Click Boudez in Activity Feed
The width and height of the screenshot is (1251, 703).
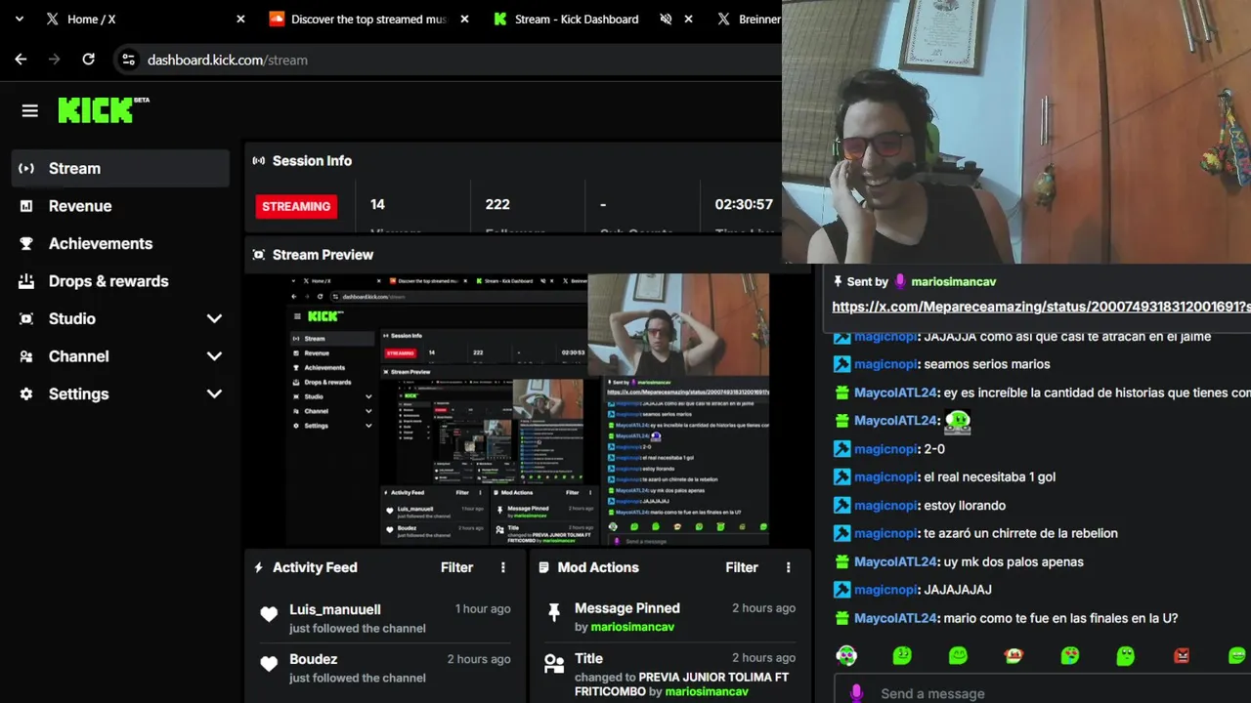(313, 659)
